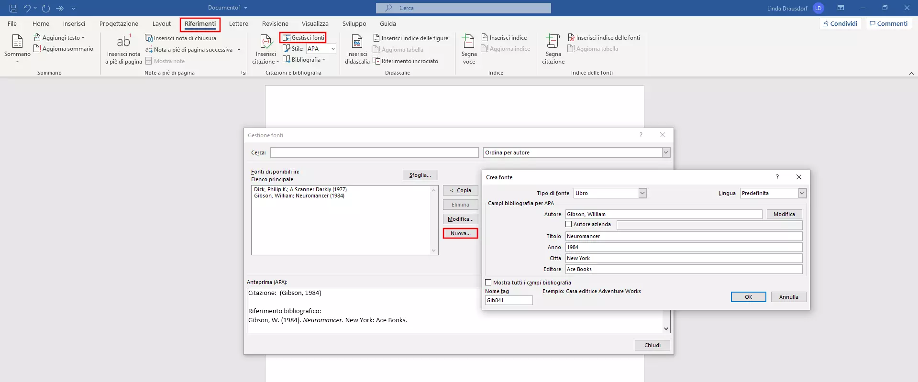Click the Chiudi button

[652, 345]
